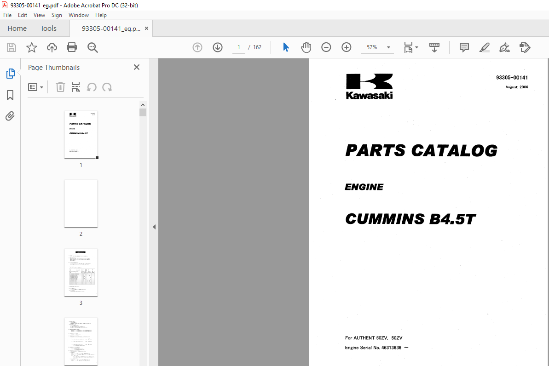
Task: Select page 3 thumbnail
Action: (x=81, y=273)
